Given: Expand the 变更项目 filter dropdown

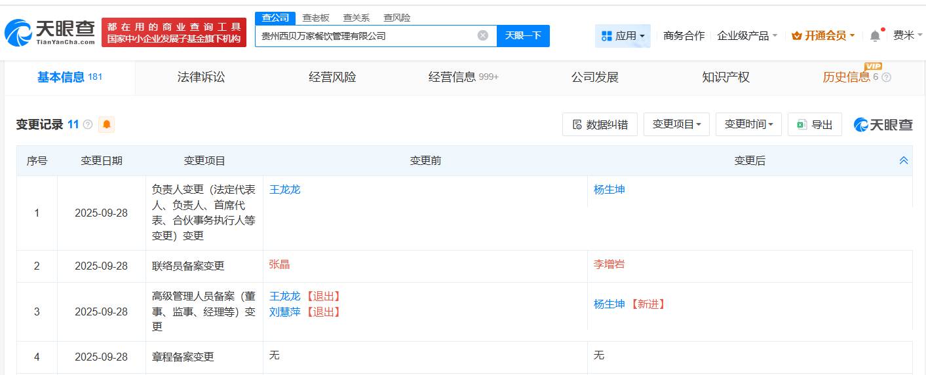Looking at the screenshot, I should pyautogui.click(x=676, y=124).
